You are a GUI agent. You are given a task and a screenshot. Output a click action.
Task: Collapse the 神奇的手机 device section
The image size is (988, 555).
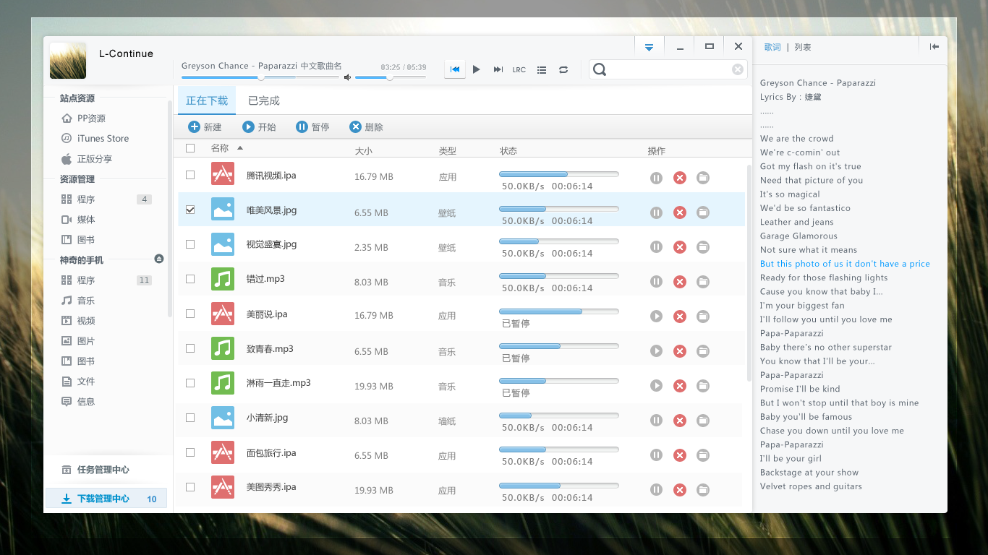(159, 259)
